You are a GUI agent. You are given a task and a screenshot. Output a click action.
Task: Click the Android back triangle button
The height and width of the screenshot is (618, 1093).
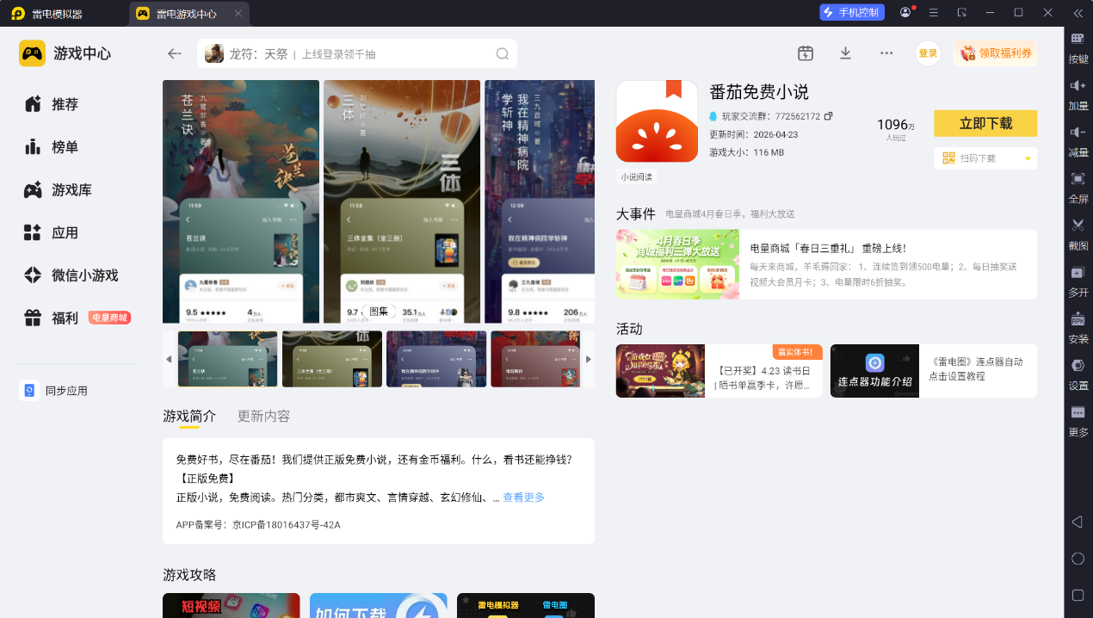click(x=1078, y=522)
